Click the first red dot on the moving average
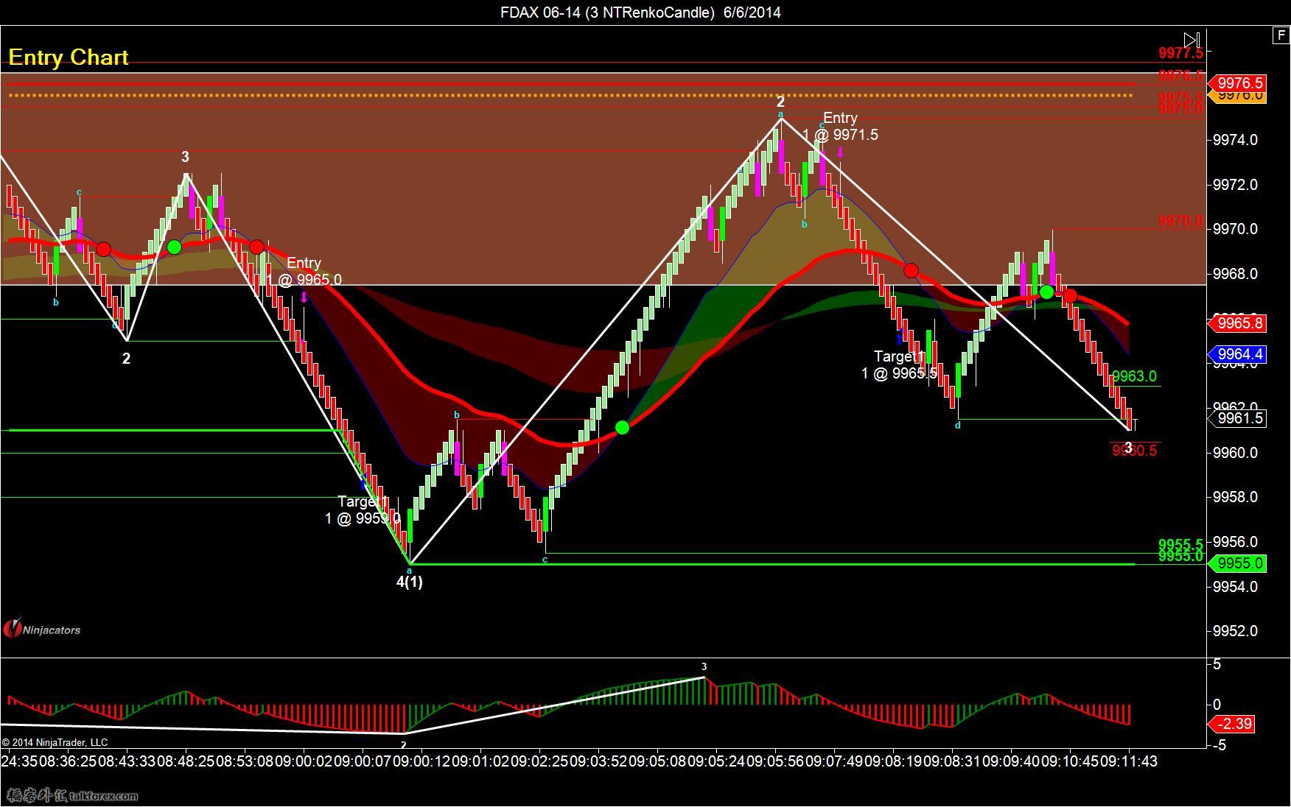The height and width of the screenshot is (807, 1291). tap(103, 249)
